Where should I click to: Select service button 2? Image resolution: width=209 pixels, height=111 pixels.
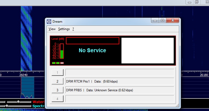[57, 81]
